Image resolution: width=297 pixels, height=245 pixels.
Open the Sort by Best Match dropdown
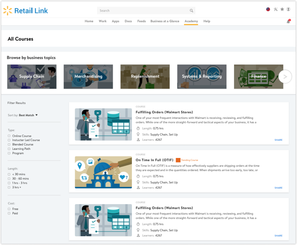click(x=23, y=115)
